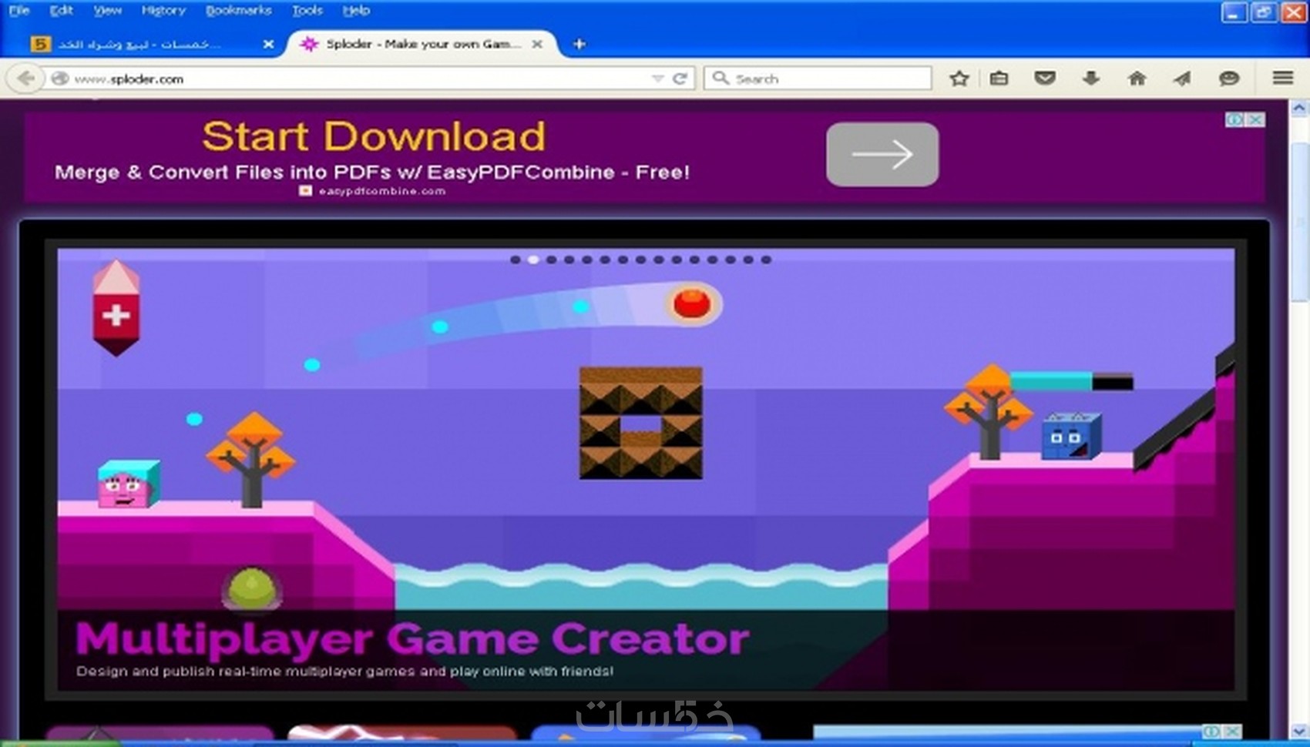Select the last carousel slide dot
This screenshot has width=1310, height=747.
pos(766,260)
